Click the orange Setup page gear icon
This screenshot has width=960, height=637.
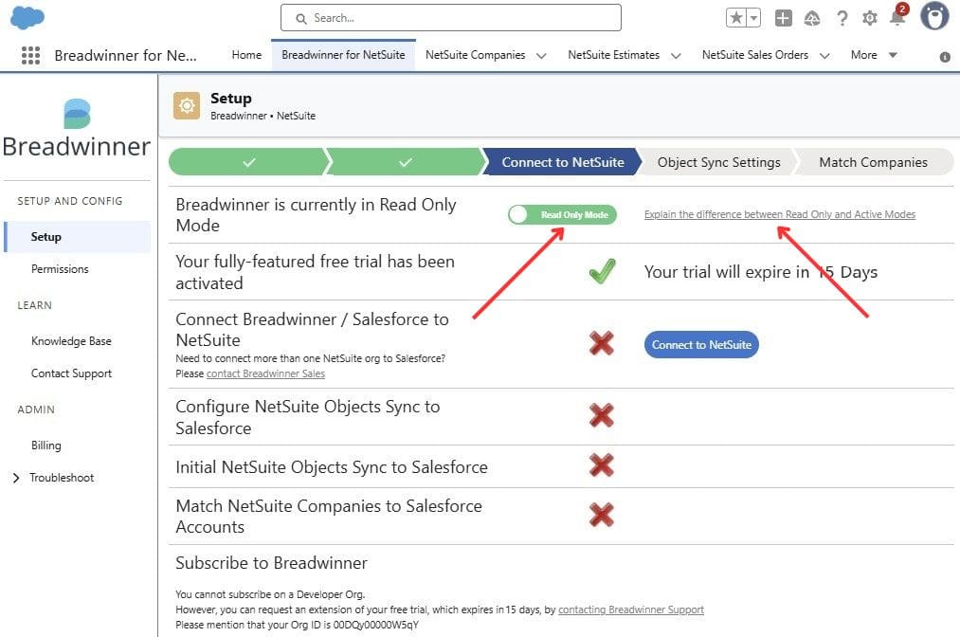187,106
